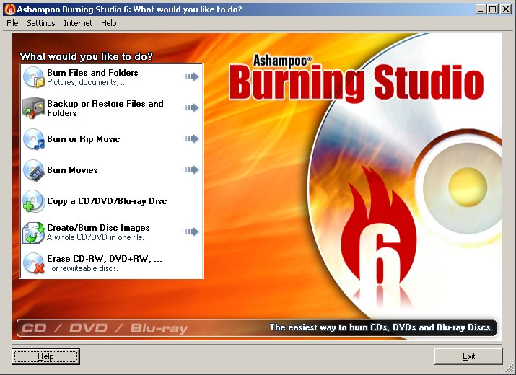
Task: Expand the Burn Movies submenu arrow
Action: (x=191, y=170)
